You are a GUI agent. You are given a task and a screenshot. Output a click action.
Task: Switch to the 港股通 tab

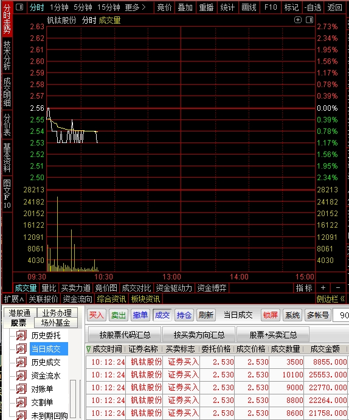(x=19, y=313)
